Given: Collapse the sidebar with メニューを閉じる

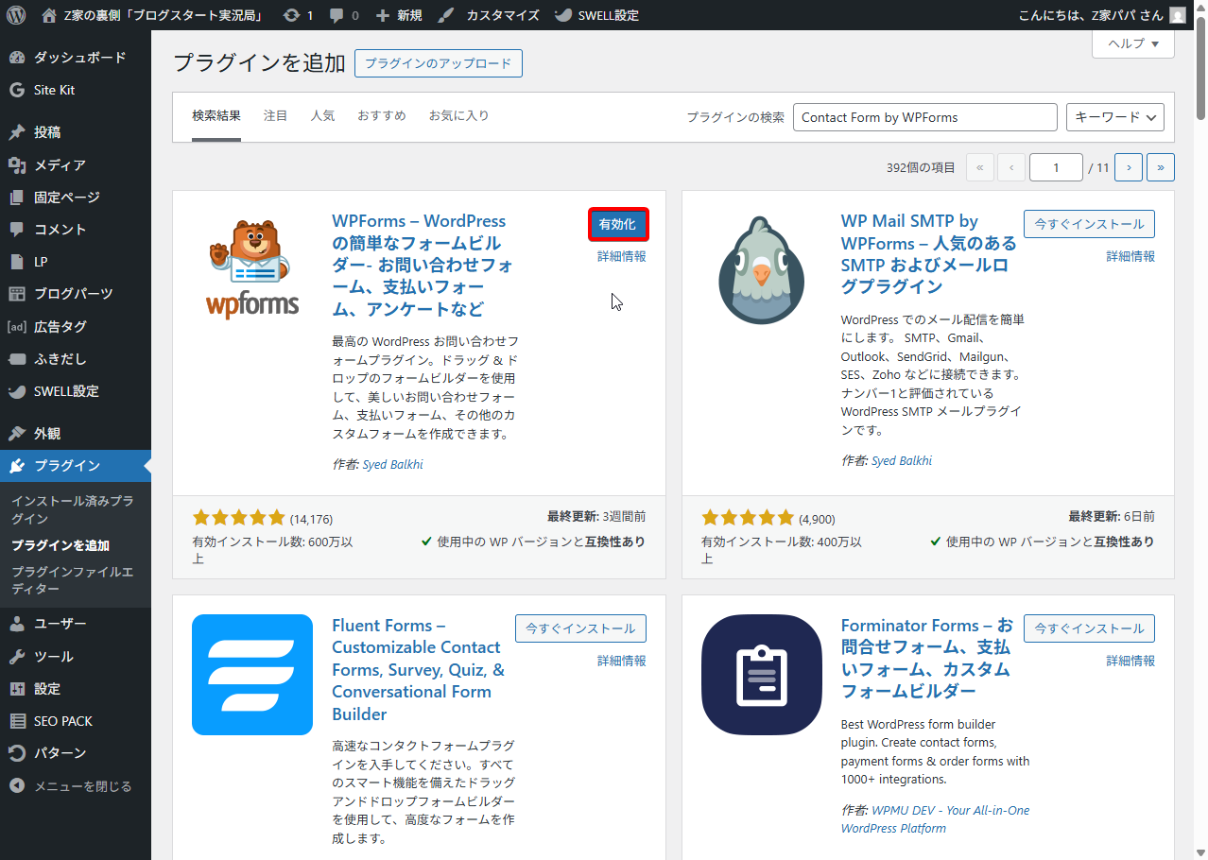Looking at the screenshot, I should [x=82, y=786].
